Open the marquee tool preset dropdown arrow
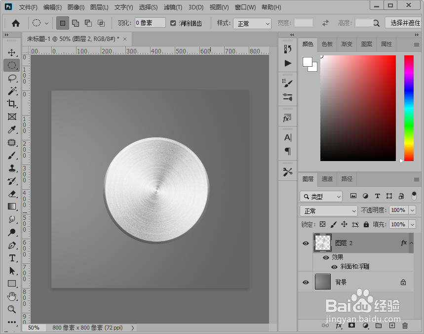424x334 pixels. 46,23
